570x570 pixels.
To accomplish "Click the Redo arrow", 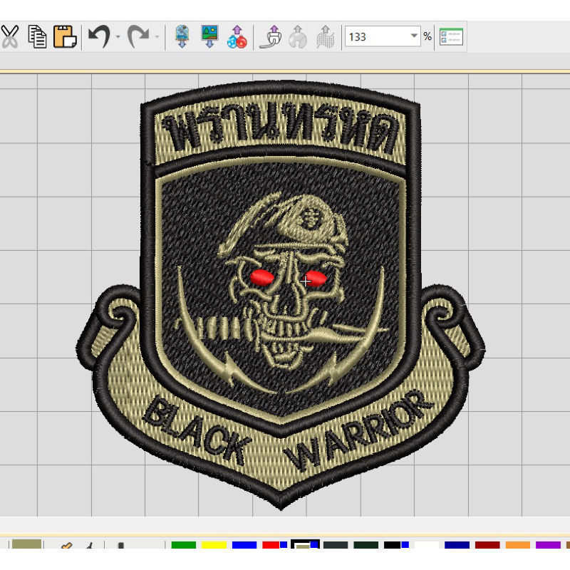I will pyautogui.click(x=138, y=36).
